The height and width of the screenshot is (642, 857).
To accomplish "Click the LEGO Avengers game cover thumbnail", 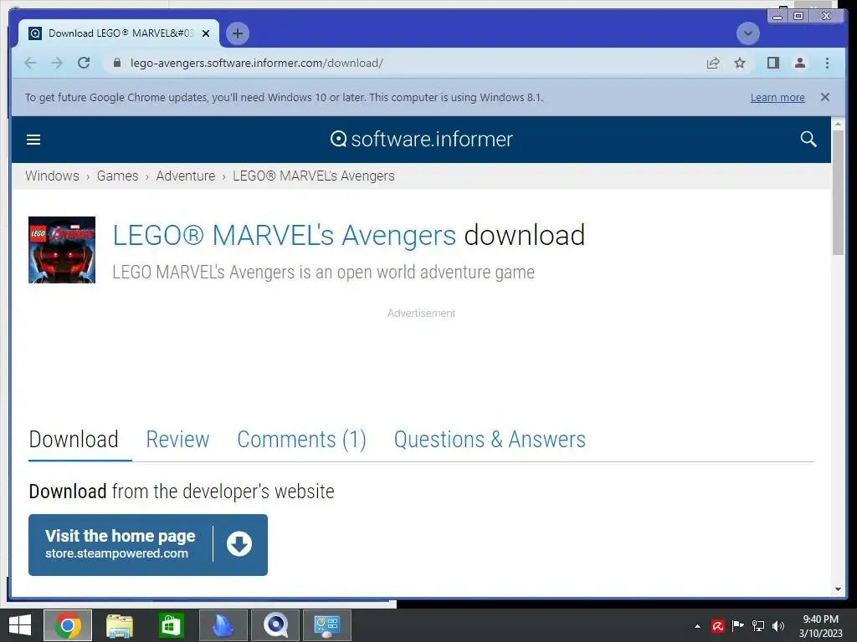I will tap(62, 250).
